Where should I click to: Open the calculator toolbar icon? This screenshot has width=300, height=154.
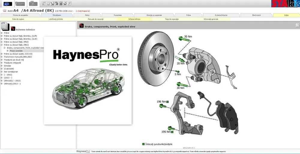61,3
